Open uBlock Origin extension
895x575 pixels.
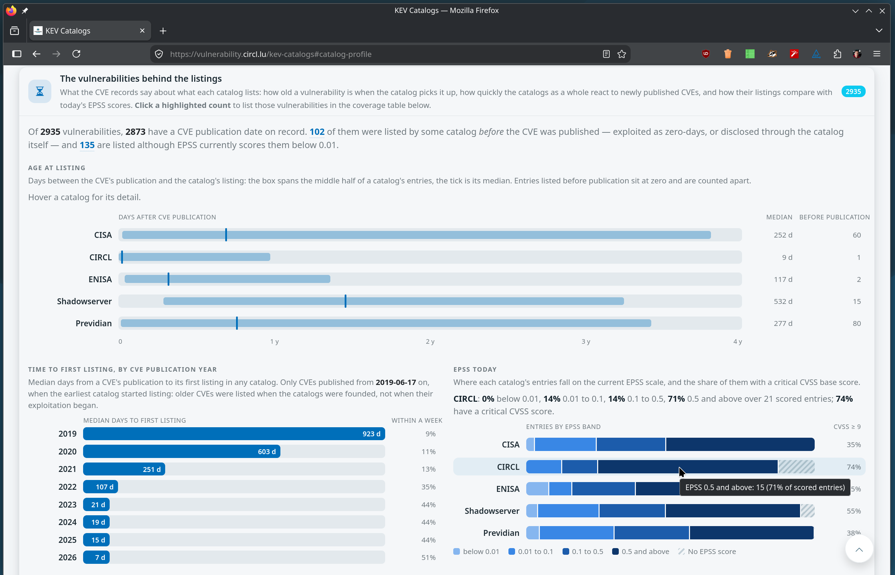(x=706, y=54)
